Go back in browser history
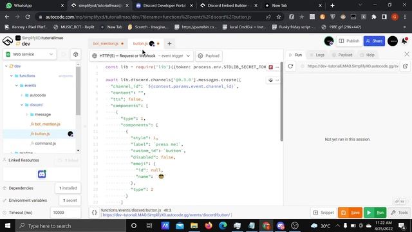The height and width of the screenshot is (232, 412). click(7, 17)
